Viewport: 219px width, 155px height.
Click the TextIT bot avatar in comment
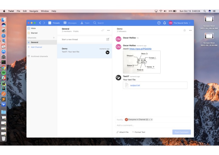point(118,77)
